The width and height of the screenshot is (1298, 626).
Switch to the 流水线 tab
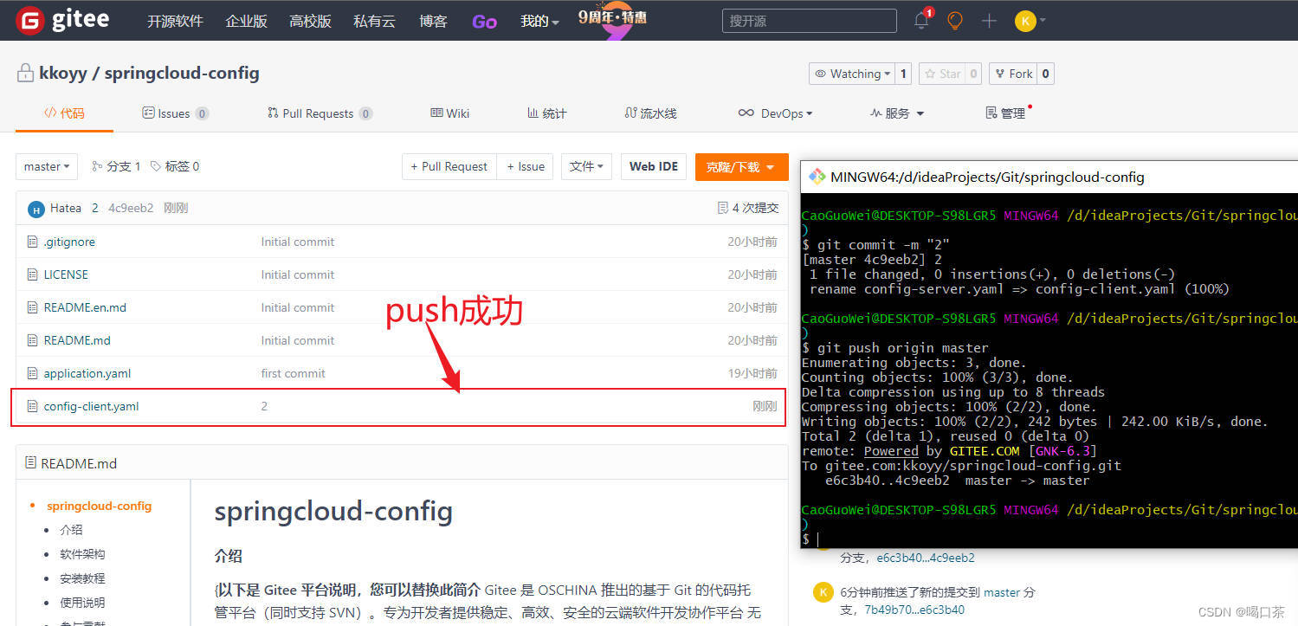pyautogui.click(x=650, y=113)
